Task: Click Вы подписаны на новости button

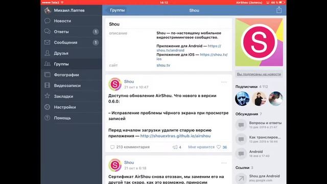Action: click(x=259, y=74)
